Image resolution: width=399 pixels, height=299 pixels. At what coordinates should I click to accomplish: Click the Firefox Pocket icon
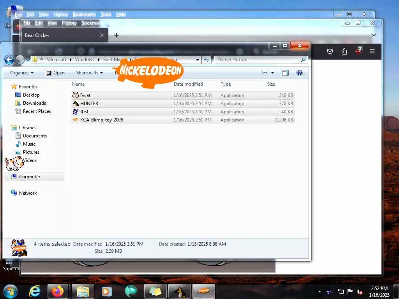pyautogui.click(x=330, y=52)
